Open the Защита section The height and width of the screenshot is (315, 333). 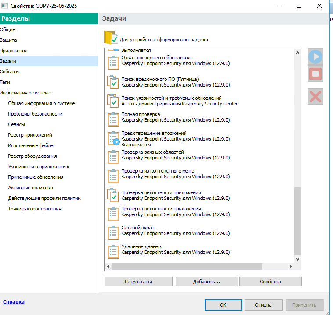[49, 40]
